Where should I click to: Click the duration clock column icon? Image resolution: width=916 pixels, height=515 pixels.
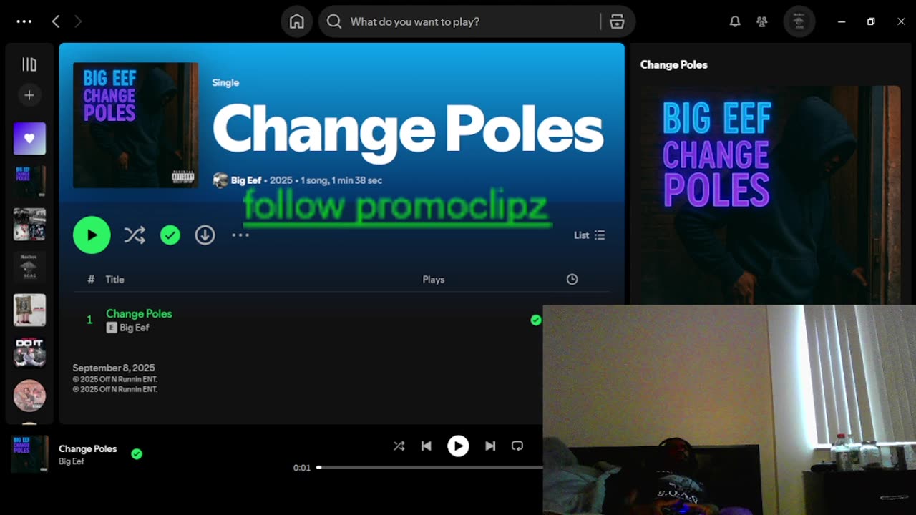pos(572,280)
